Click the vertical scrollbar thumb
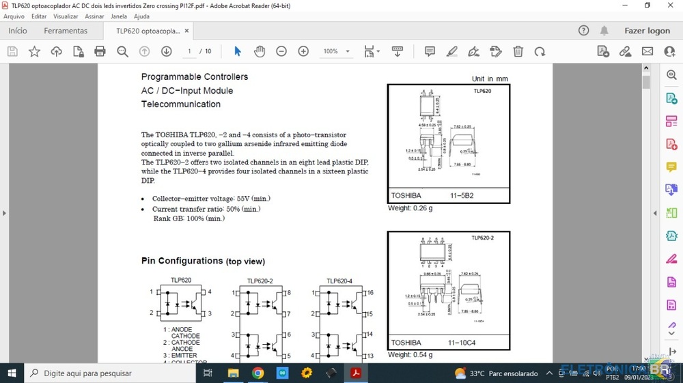683x383 pixels. coord(646,82)
